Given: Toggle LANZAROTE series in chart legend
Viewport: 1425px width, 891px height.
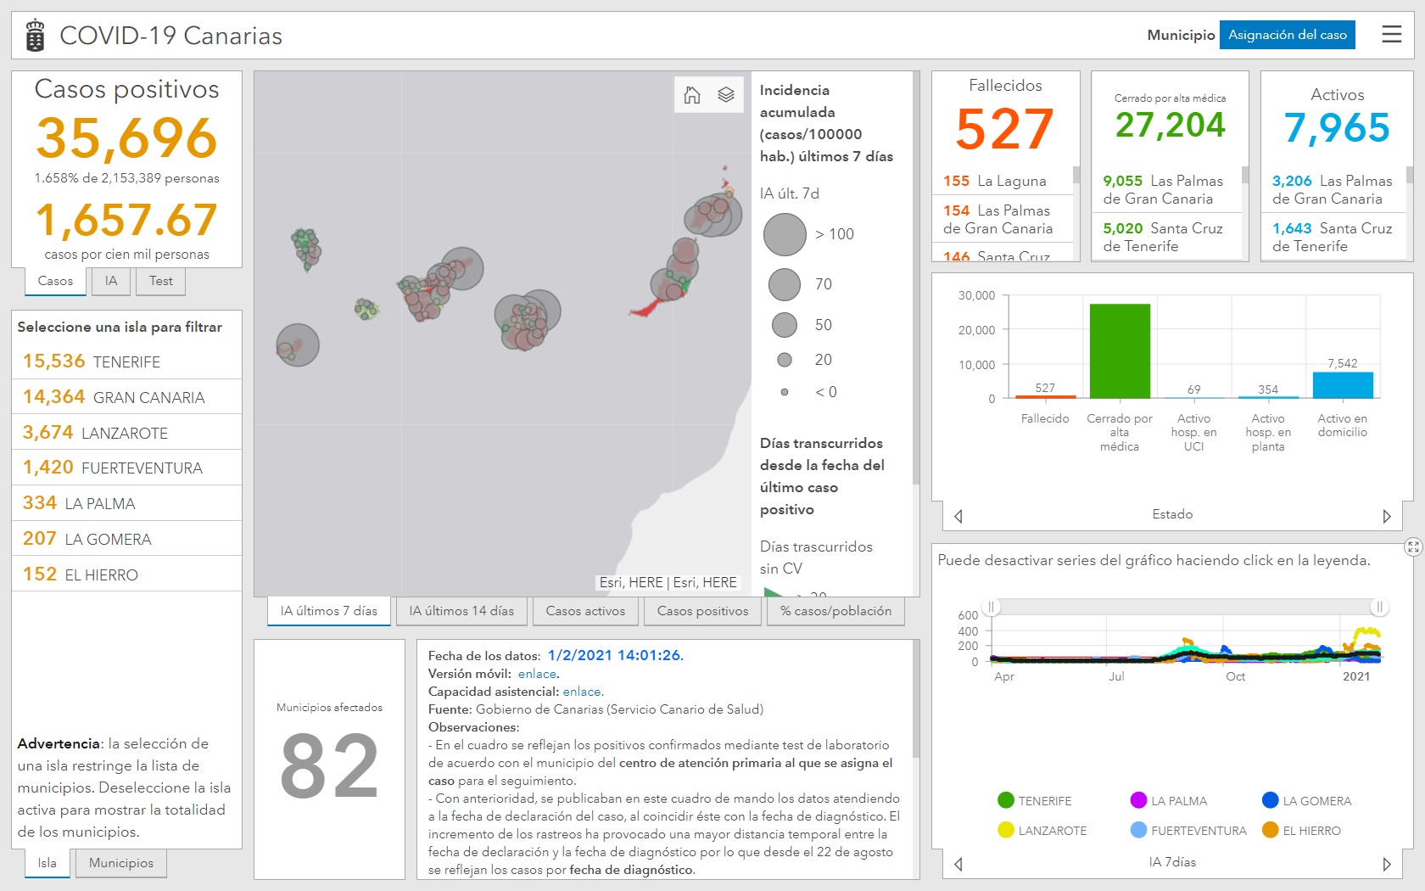Looking at the screenshot, I should click(x=1042, y=831).
